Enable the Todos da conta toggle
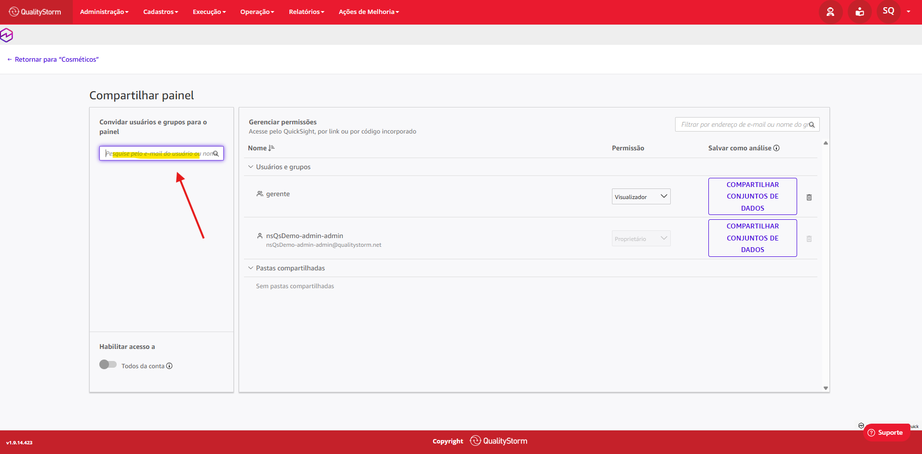Screen dimensions: 922x454 pyautogui.click(x=108, y=364)
